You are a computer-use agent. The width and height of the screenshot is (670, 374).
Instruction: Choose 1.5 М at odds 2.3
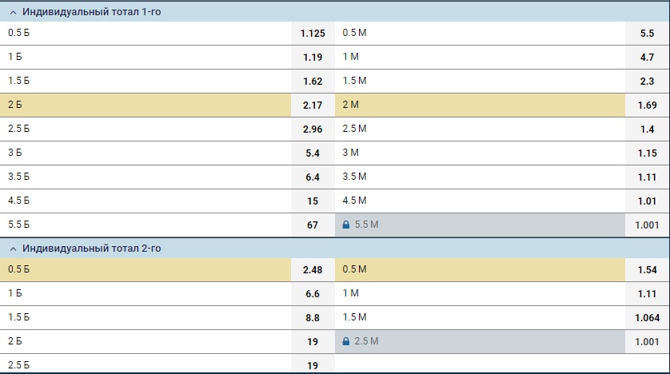click(647, 82)
